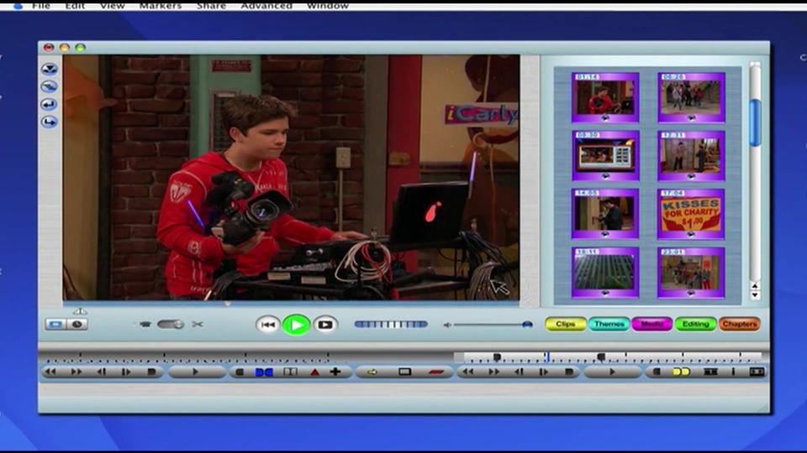807x453 pixels.
Task: Click the stop square under the viewer
Action: tap(151, 372)
